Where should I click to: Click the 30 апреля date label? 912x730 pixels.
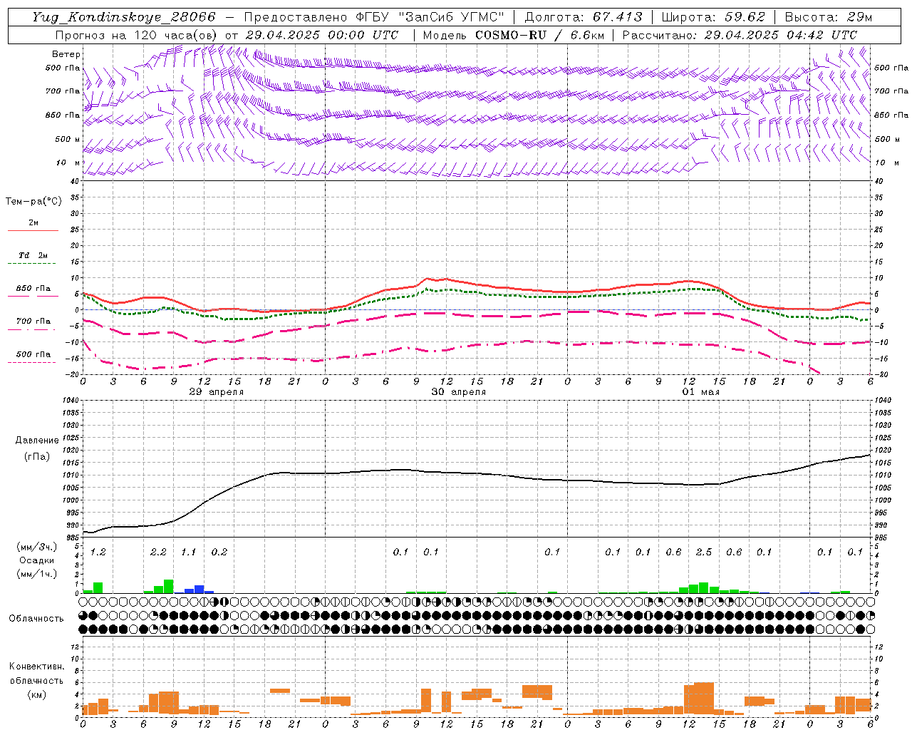click(459, 392)
